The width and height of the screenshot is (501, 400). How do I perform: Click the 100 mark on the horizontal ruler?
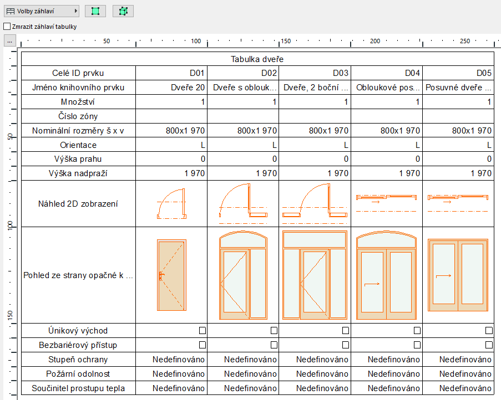pos(197,40)
